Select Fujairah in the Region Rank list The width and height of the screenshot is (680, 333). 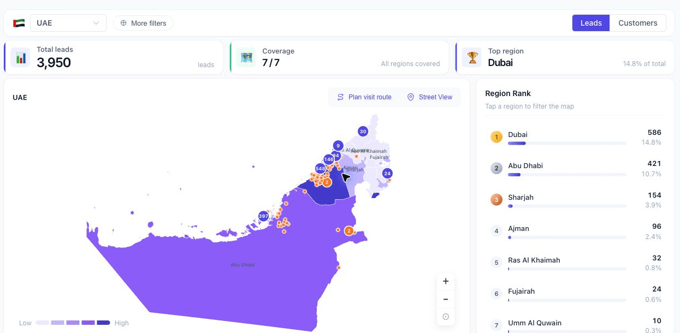[x=576, y=294]
